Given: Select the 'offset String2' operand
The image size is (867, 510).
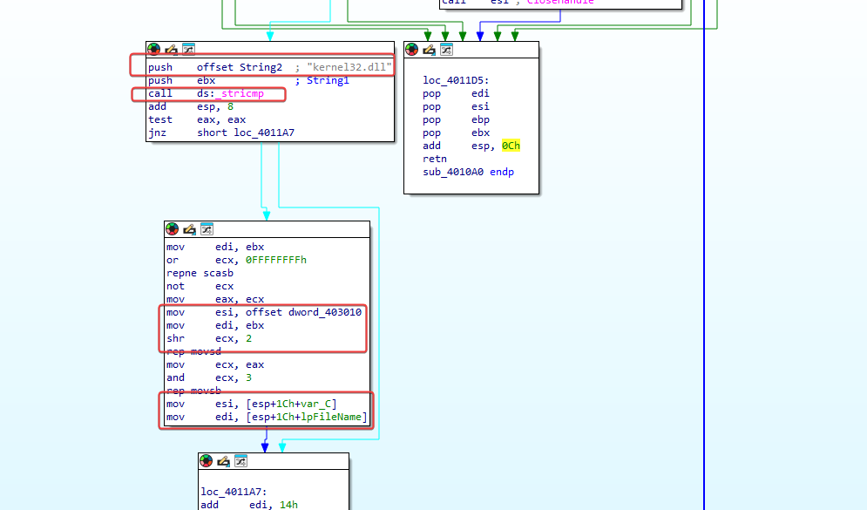Looking at the screenshot, I should [240, 67].
